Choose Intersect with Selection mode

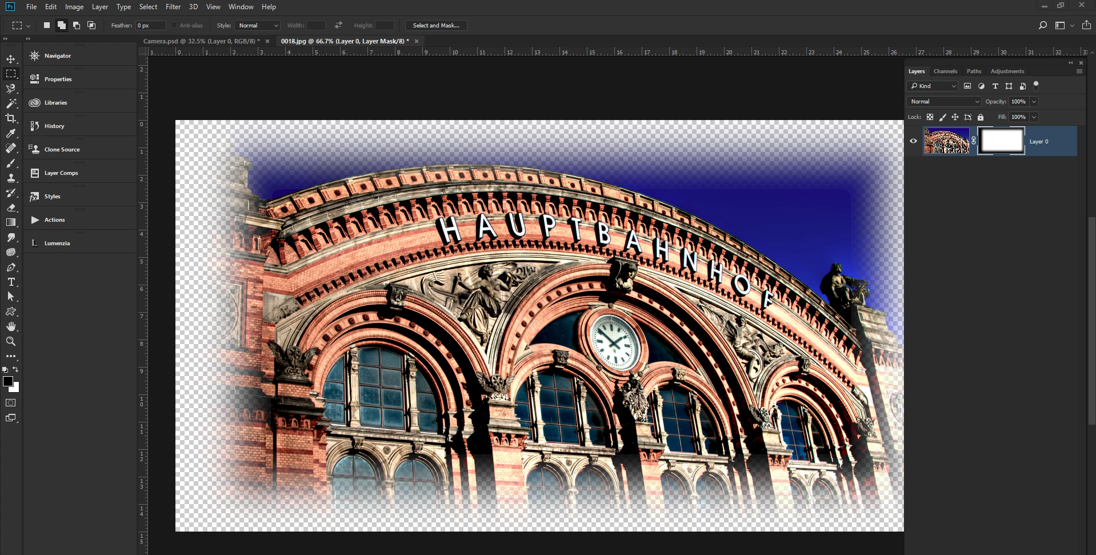pos(91,25)
